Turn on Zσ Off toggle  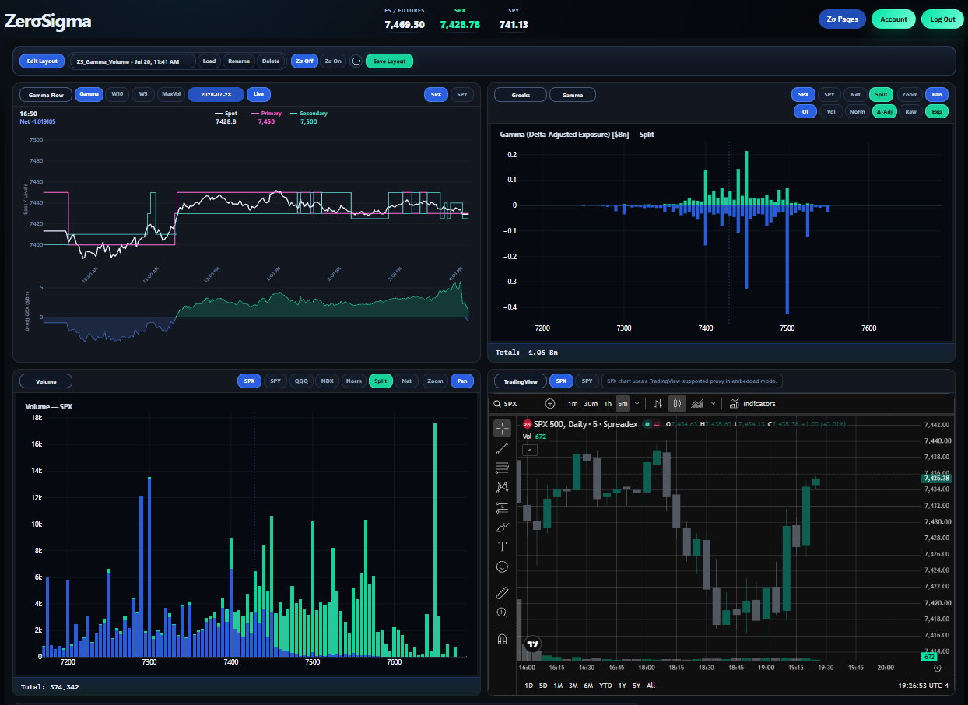coord(304,61)
